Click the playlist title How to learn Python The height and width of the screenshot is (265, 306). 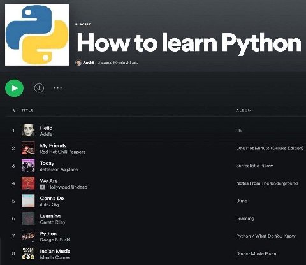(189, 43)
